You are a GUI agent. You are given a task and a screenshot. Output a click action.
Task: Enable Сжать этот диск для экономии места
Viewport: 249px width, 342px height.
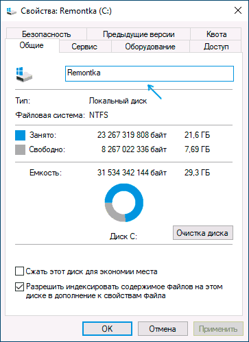tap(19, 271)
